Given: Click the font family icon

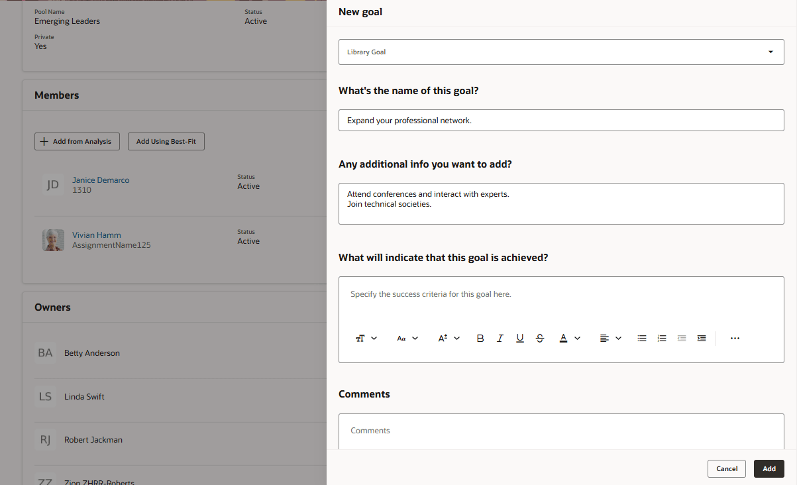Looking at the screenshot, I should pos(401,338).
